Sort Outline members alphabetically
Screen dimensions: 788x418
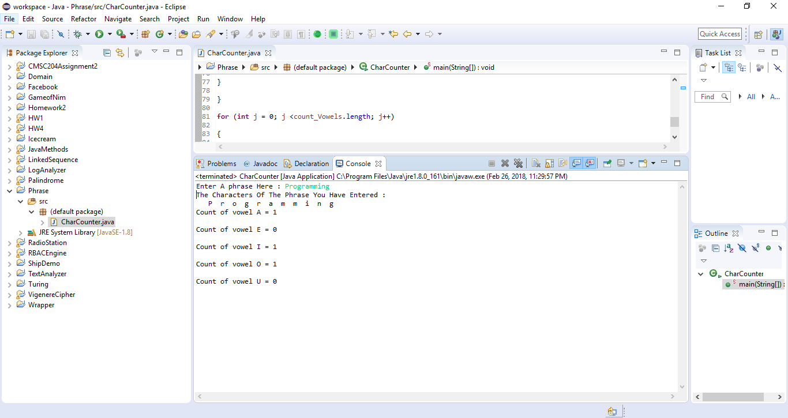click(729, 248)
